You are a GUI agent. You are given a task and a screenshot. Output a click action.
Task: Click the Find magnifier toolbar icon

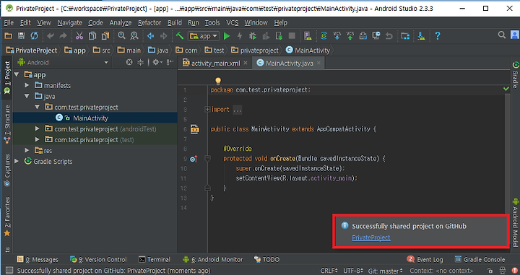coord(122,36)
